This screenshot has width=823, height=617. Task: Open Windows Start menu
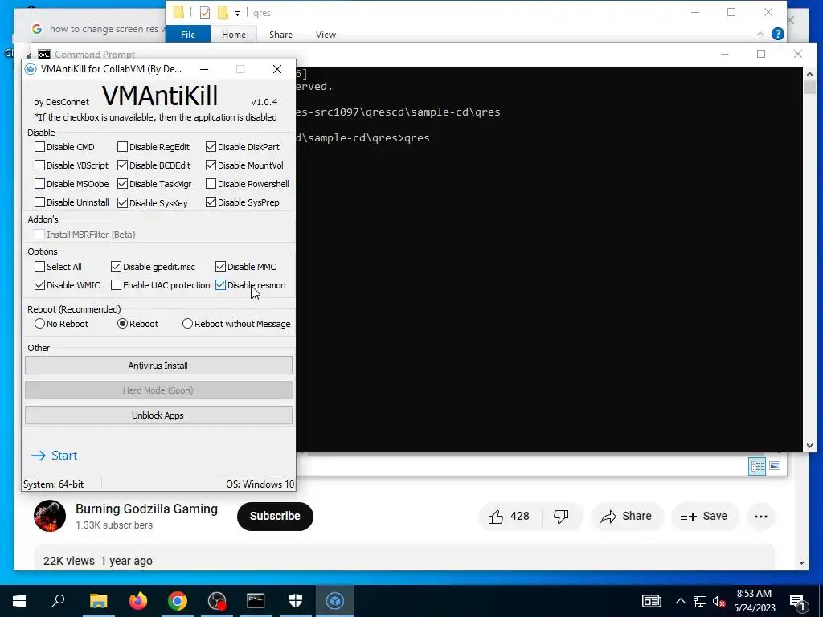click(x=19, y=600)
